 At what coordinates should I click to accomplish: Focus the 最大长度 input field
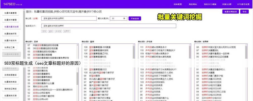[x=119, y=18]
